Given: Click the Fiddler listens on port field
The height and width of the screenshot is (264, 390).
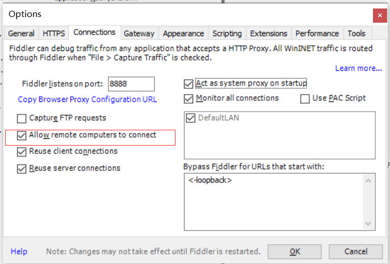Looking at the screenshot, I should [x=131, y=84].
